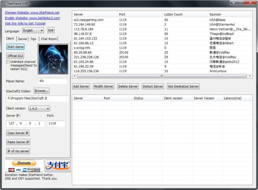Open Chinese Website StarFriend.net link

coord(32,13)
